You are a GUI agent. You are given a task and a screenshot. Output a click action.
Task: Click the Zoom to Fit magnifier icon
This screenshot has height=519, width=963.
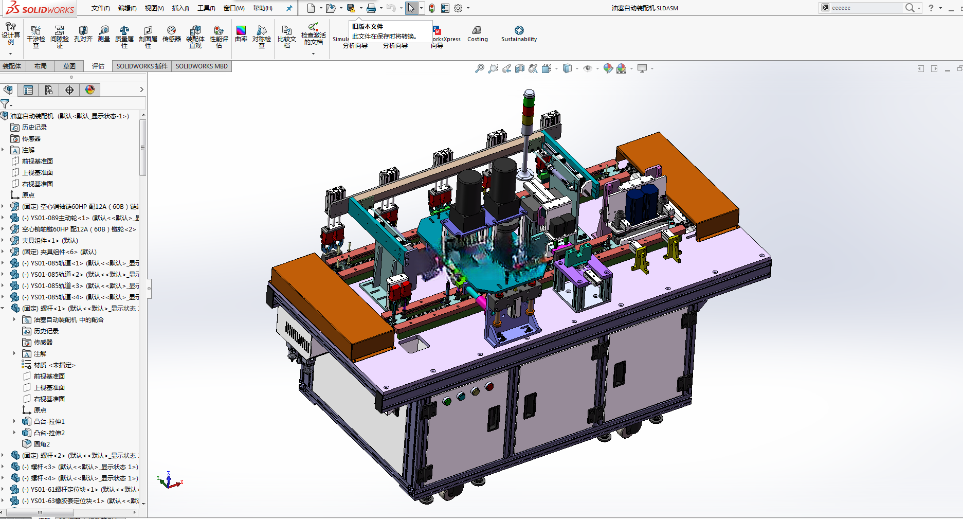click(x=479, y=68)
